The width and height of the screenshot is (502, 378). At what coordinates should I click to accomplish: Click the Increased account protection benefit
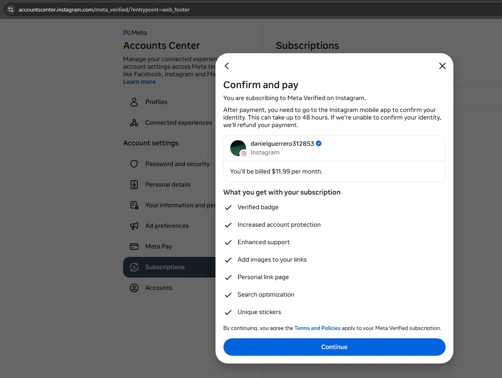(x=279, y=225)
